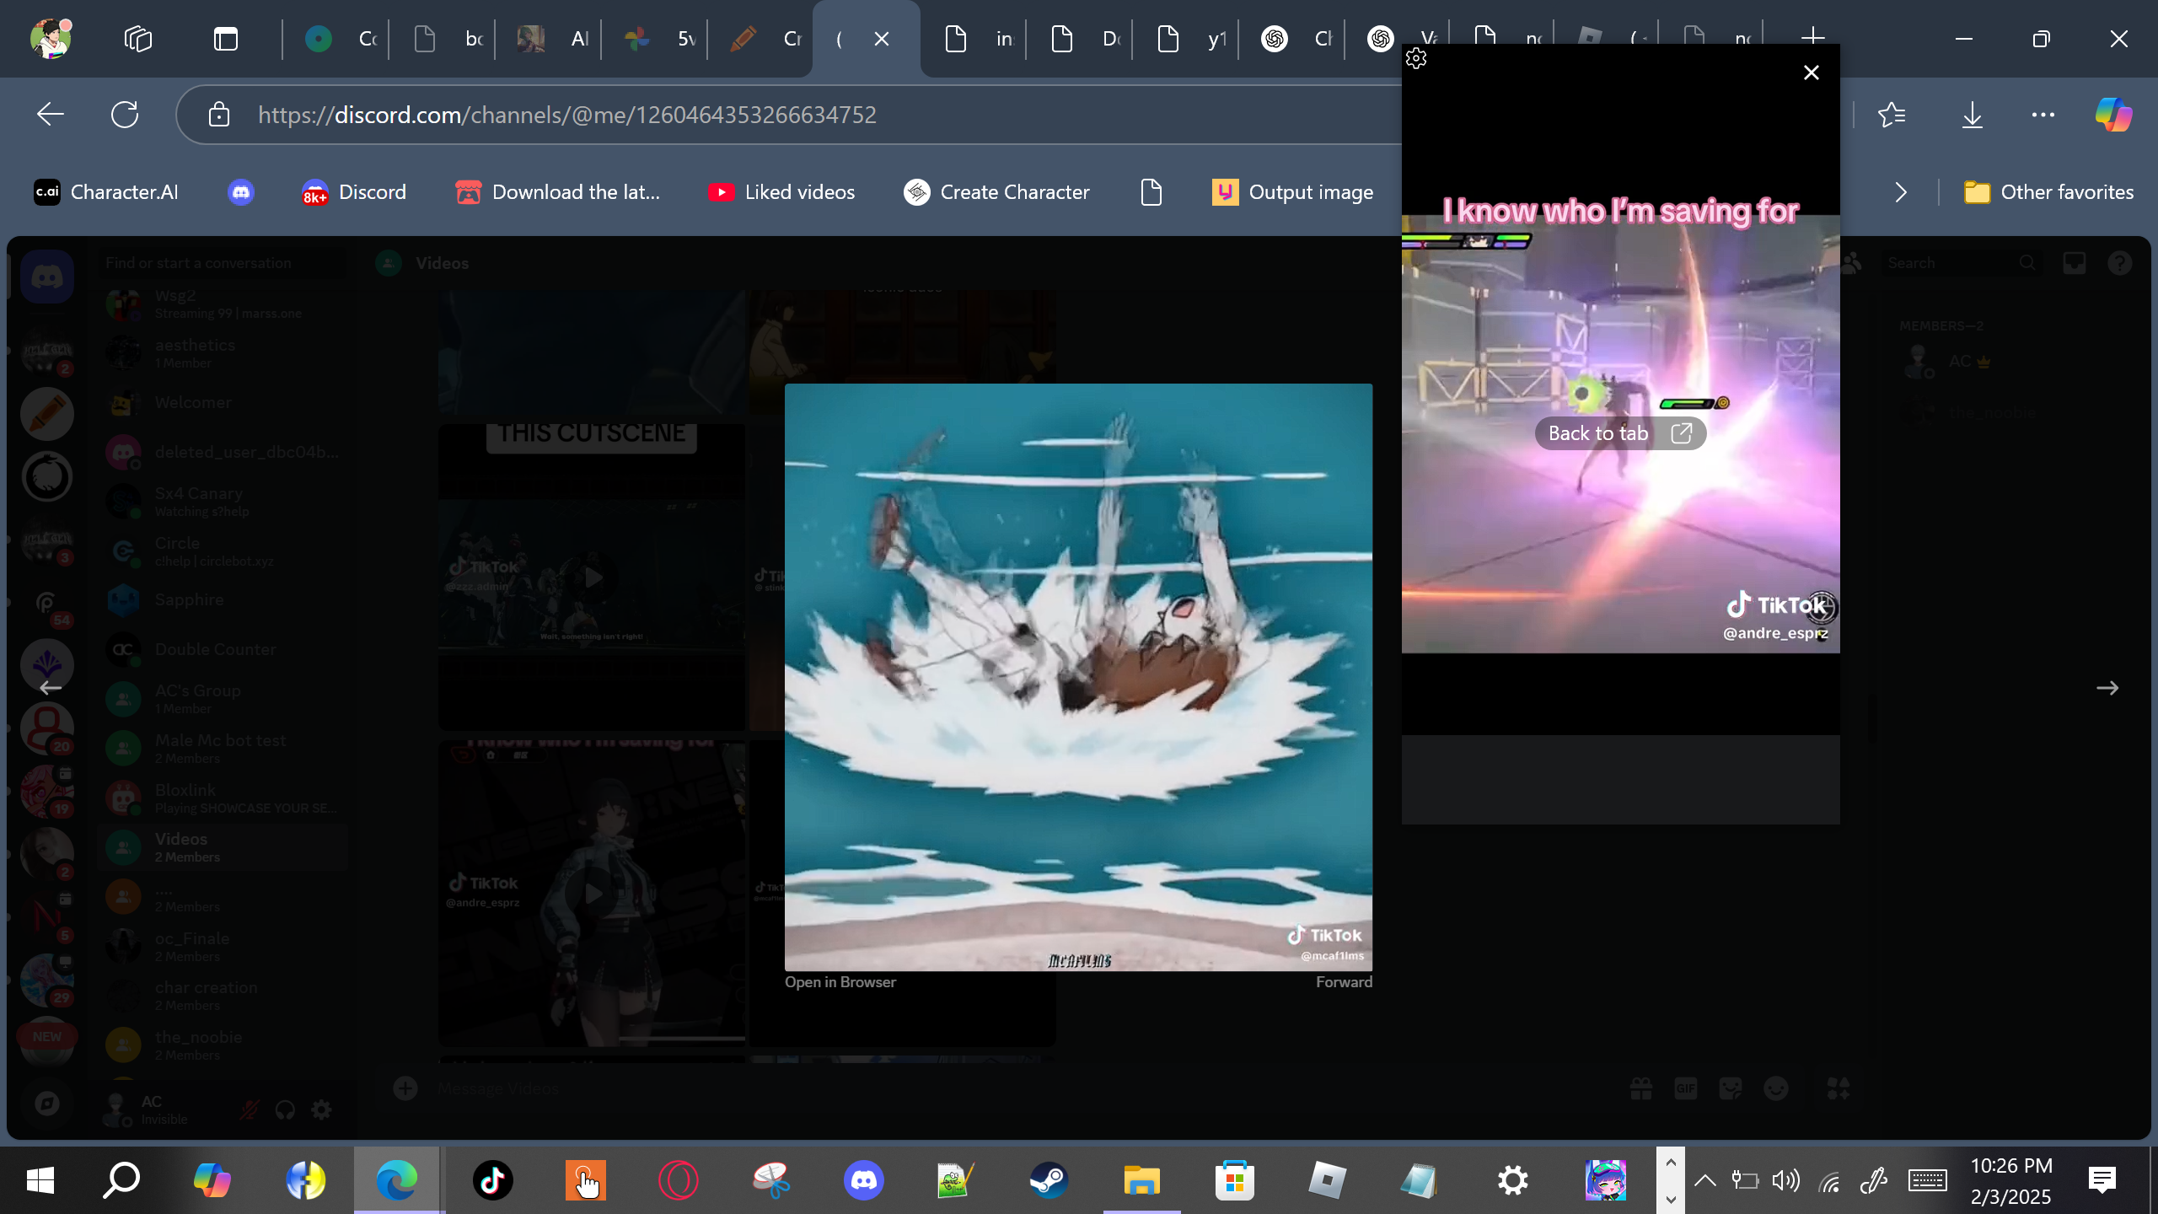Click Open in Browser below the image

point(840,982)
